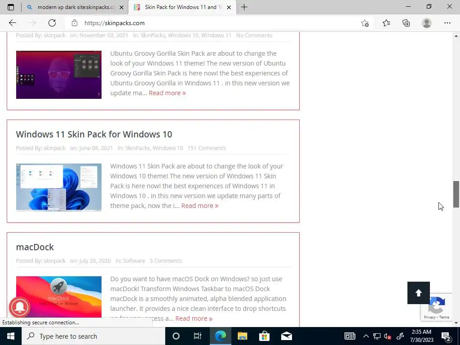Open Mail app taskbar icon
Viewport: 460px width, 345px height.
(286, 336)
